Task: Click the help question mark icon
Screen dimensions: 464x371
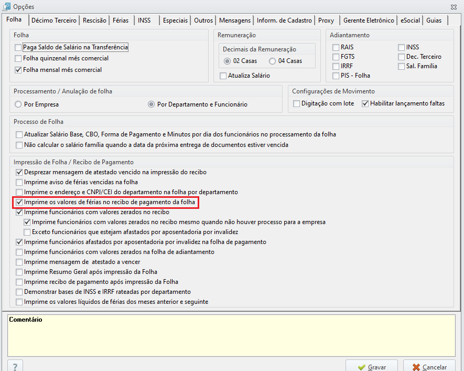Action: coord(15,367)
